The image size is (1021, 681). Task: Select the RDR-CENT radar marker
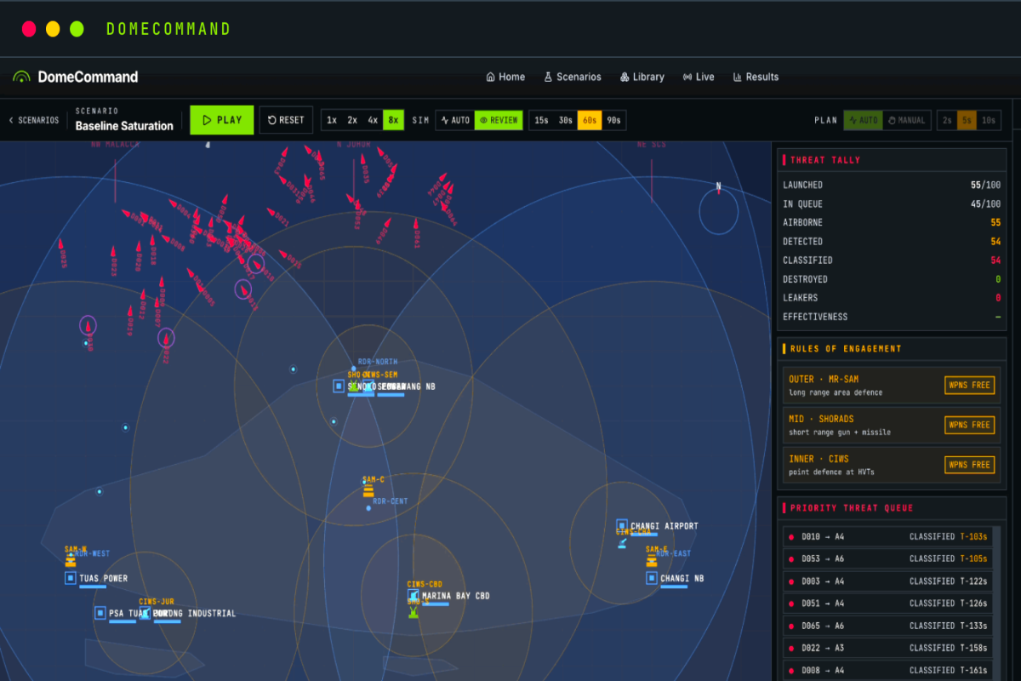(368, 508)
